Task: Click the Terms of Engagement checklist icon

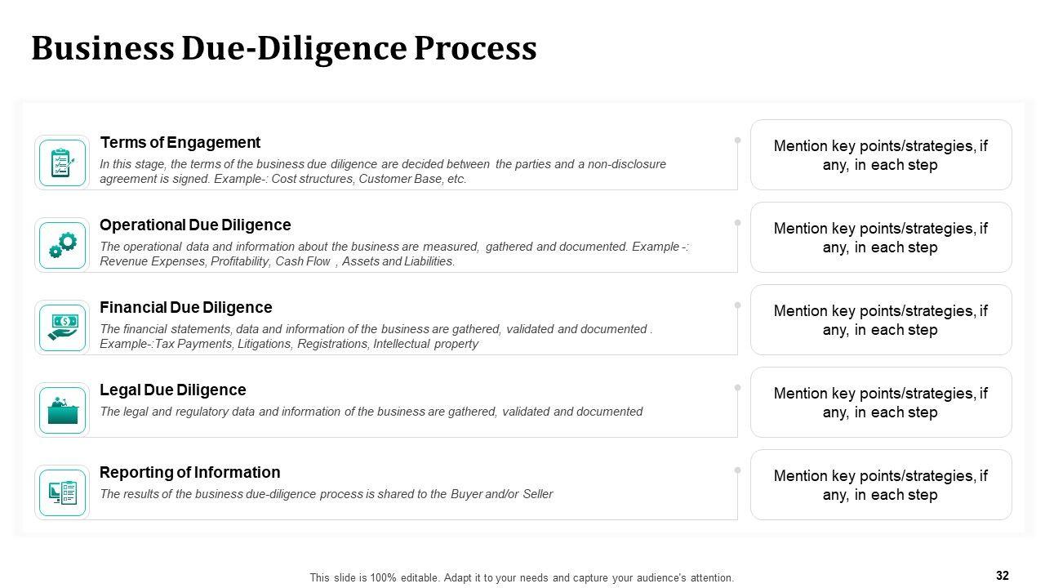Action: pyautogui.click(x=62, y=163)
